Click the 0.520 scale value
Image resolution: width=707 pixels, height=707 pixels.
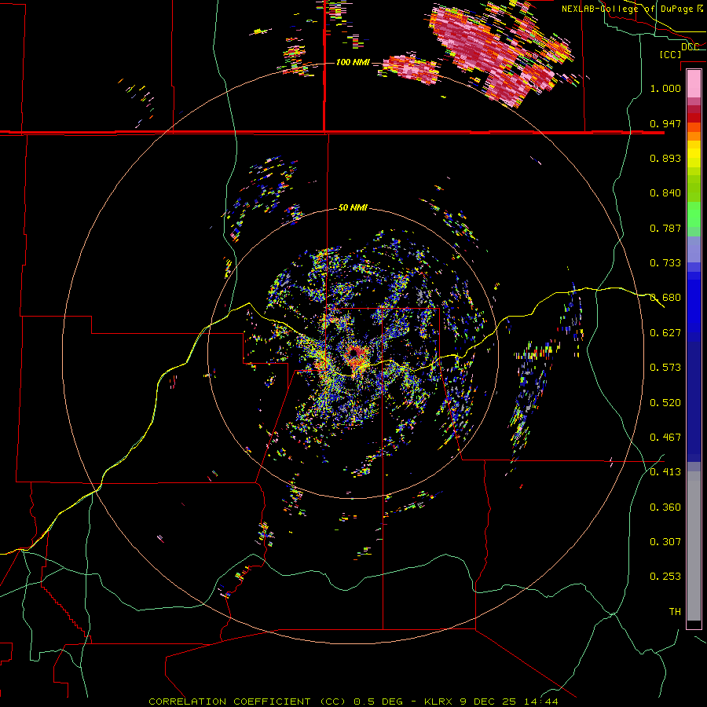pyautogui.click(x=665, y=403)
